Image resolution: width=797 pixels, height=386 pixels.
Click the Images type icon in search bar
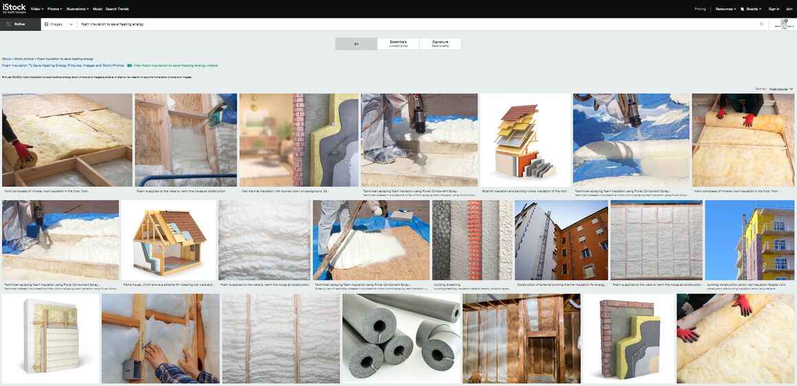46,24
